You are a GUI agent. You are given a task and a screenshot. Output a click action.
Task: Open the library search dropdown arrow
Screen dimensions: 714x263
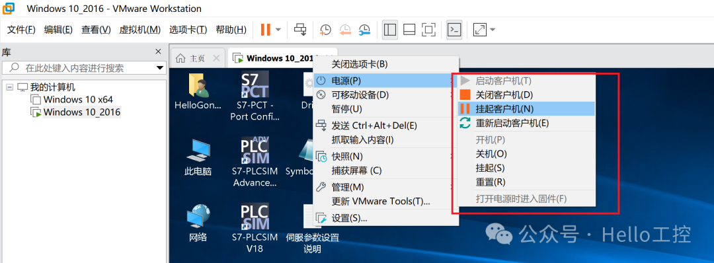[x=160, y=68]
